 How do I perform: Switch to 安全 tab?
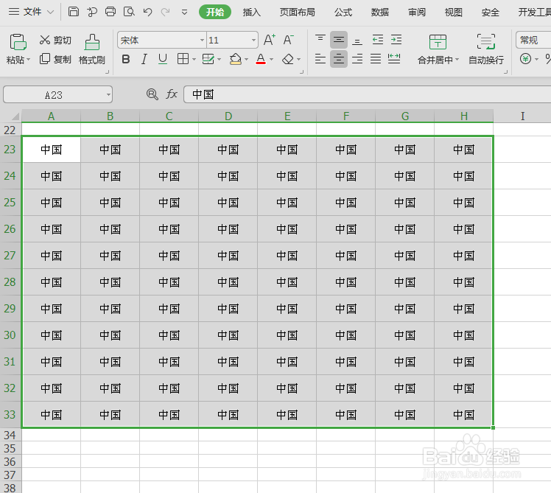(490, 13)
